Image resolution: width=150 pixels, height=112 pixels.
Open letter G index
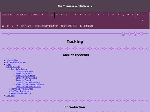point(76,15)
